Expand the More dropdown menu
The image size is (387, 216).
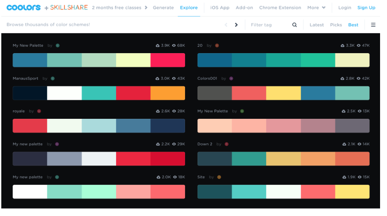[x=316, y=8]
